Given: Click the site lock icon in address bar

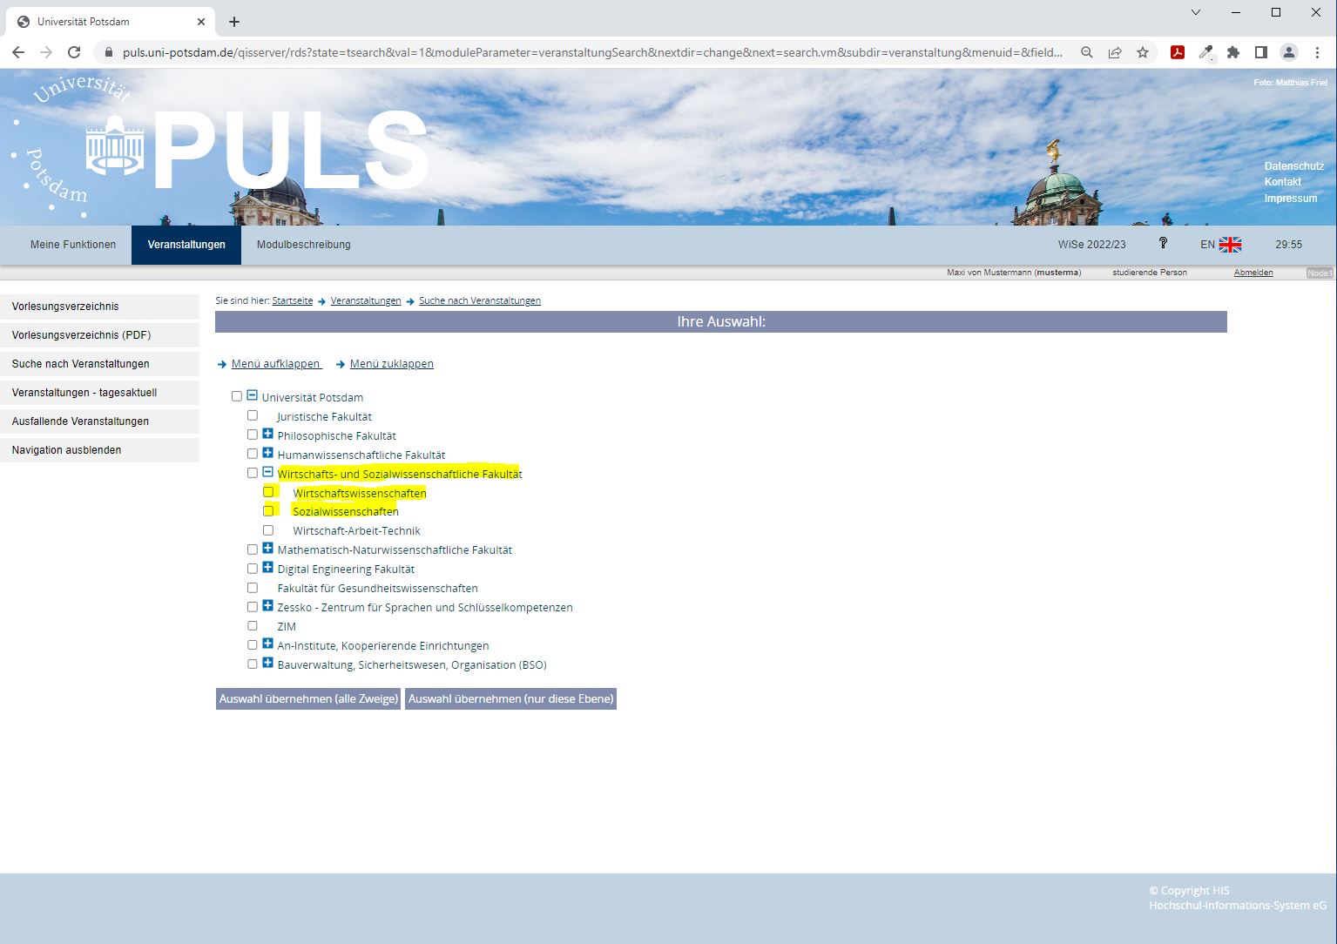Looking at the screenshot, I should click(x=109, y=52).
